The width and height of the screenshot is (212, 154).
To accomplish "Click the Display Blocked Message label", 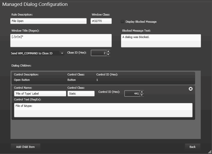I will point(141,22).
